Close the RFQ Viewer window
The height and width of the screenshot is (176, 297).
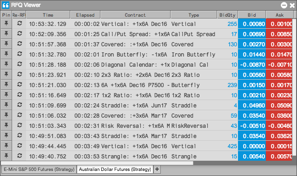point(292,5)
